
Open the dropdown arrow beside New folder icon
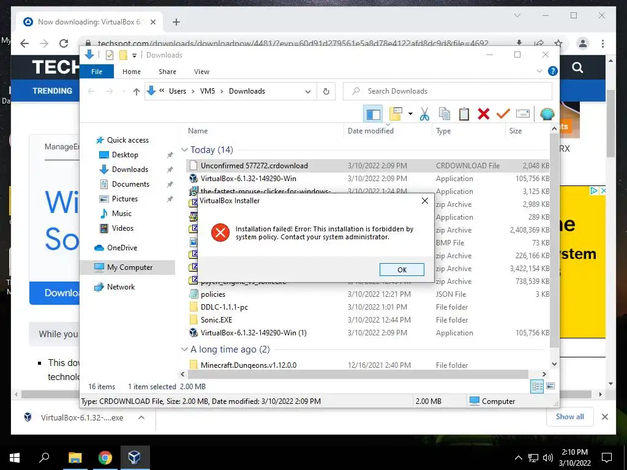click(410, 114)
